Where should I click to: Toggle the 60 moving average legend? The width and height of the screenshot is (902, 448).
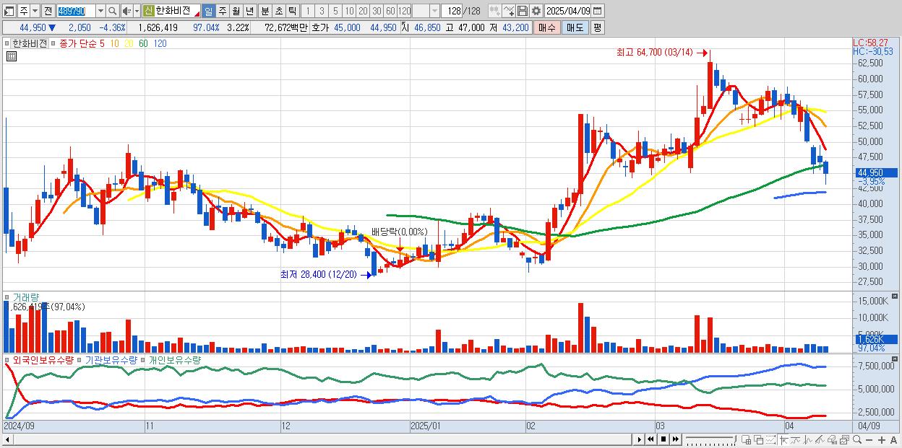point(143,43)
